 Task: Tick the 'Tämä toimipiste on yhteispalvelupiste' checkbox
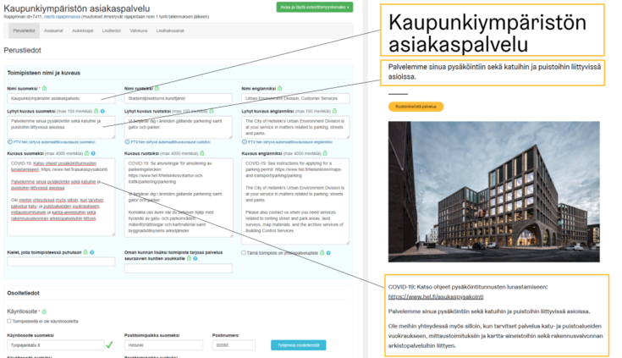(x=244, y=252)
